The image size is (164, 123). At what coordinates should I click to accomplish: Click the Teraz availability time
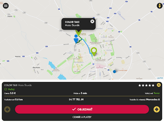click(x=157, y=93)
